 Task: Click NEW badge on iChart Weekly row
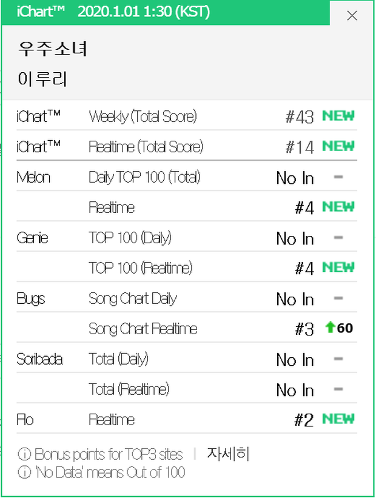(x=338, y=116)
